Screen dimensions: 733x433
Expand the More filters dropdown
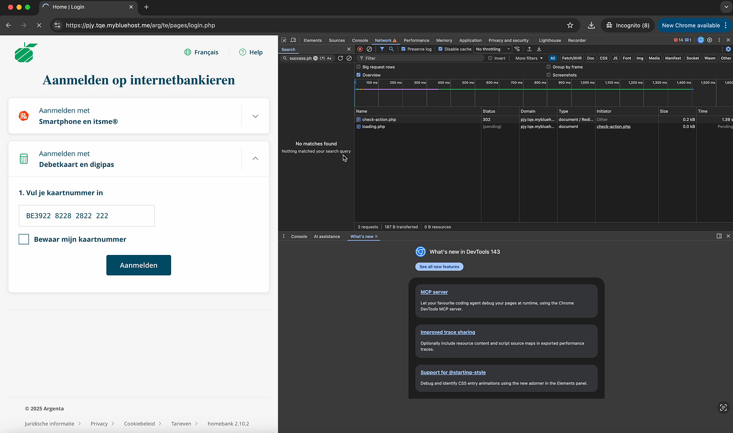coord(529,58)
